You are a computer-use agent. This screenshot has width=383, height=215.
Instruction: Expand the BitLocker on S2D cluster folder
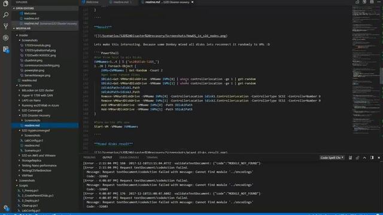tap(37, 90)
